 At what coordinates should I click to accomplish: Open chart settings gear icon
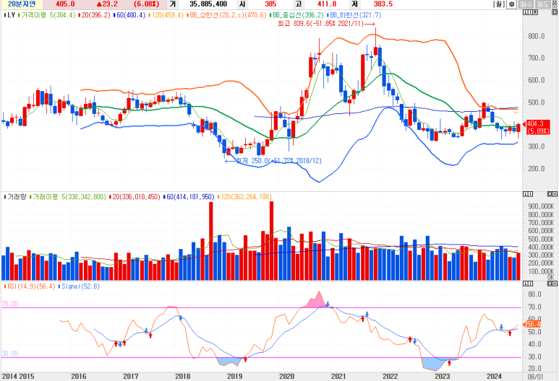click(x=511, y=4)
